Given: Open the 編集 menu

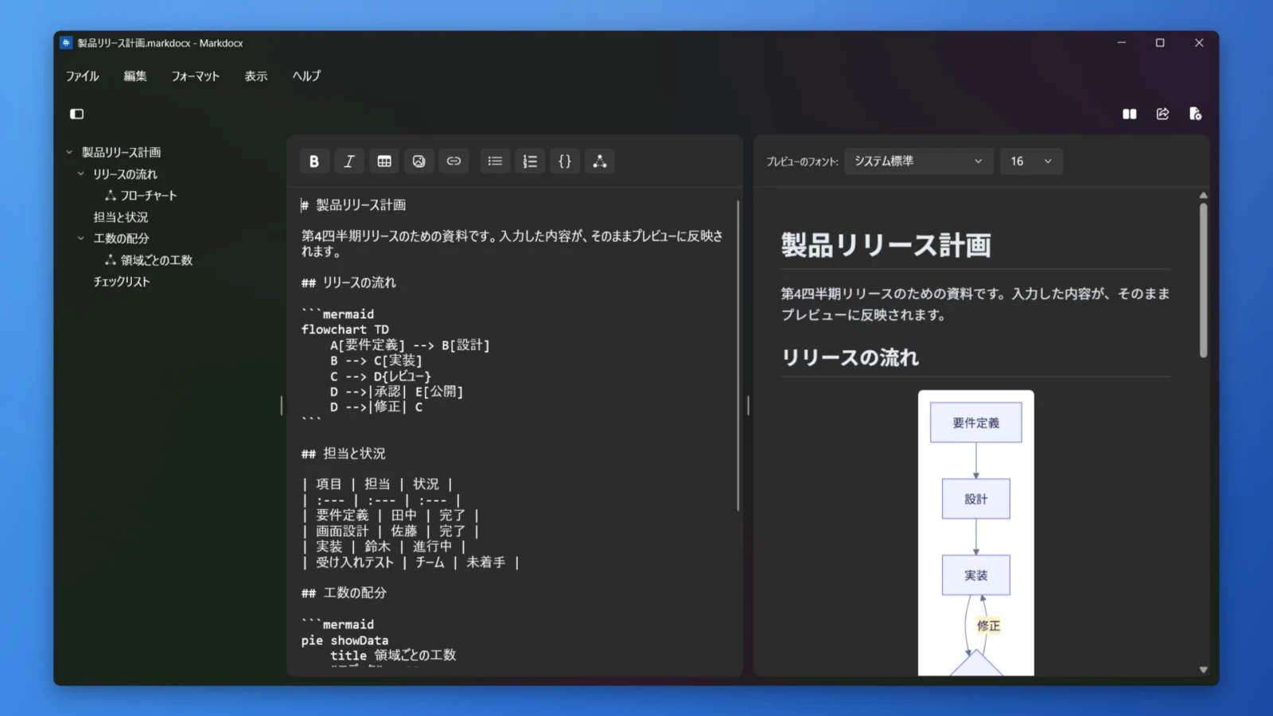Looking at the screenshot, I should pyautogui.click(x=135, y=76).
